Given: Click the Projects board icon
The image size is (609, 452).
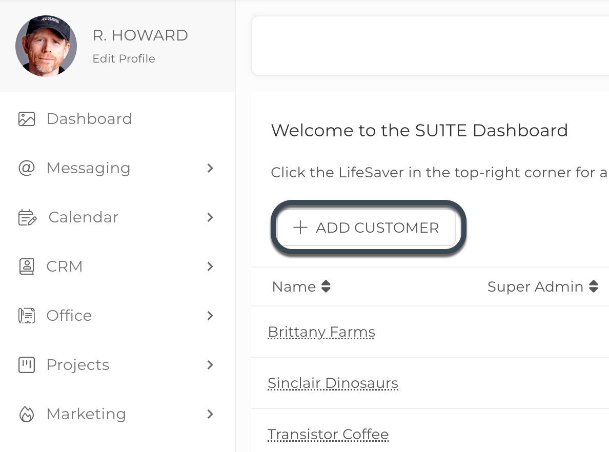Looking at the screenshot, I should (27, 365).
